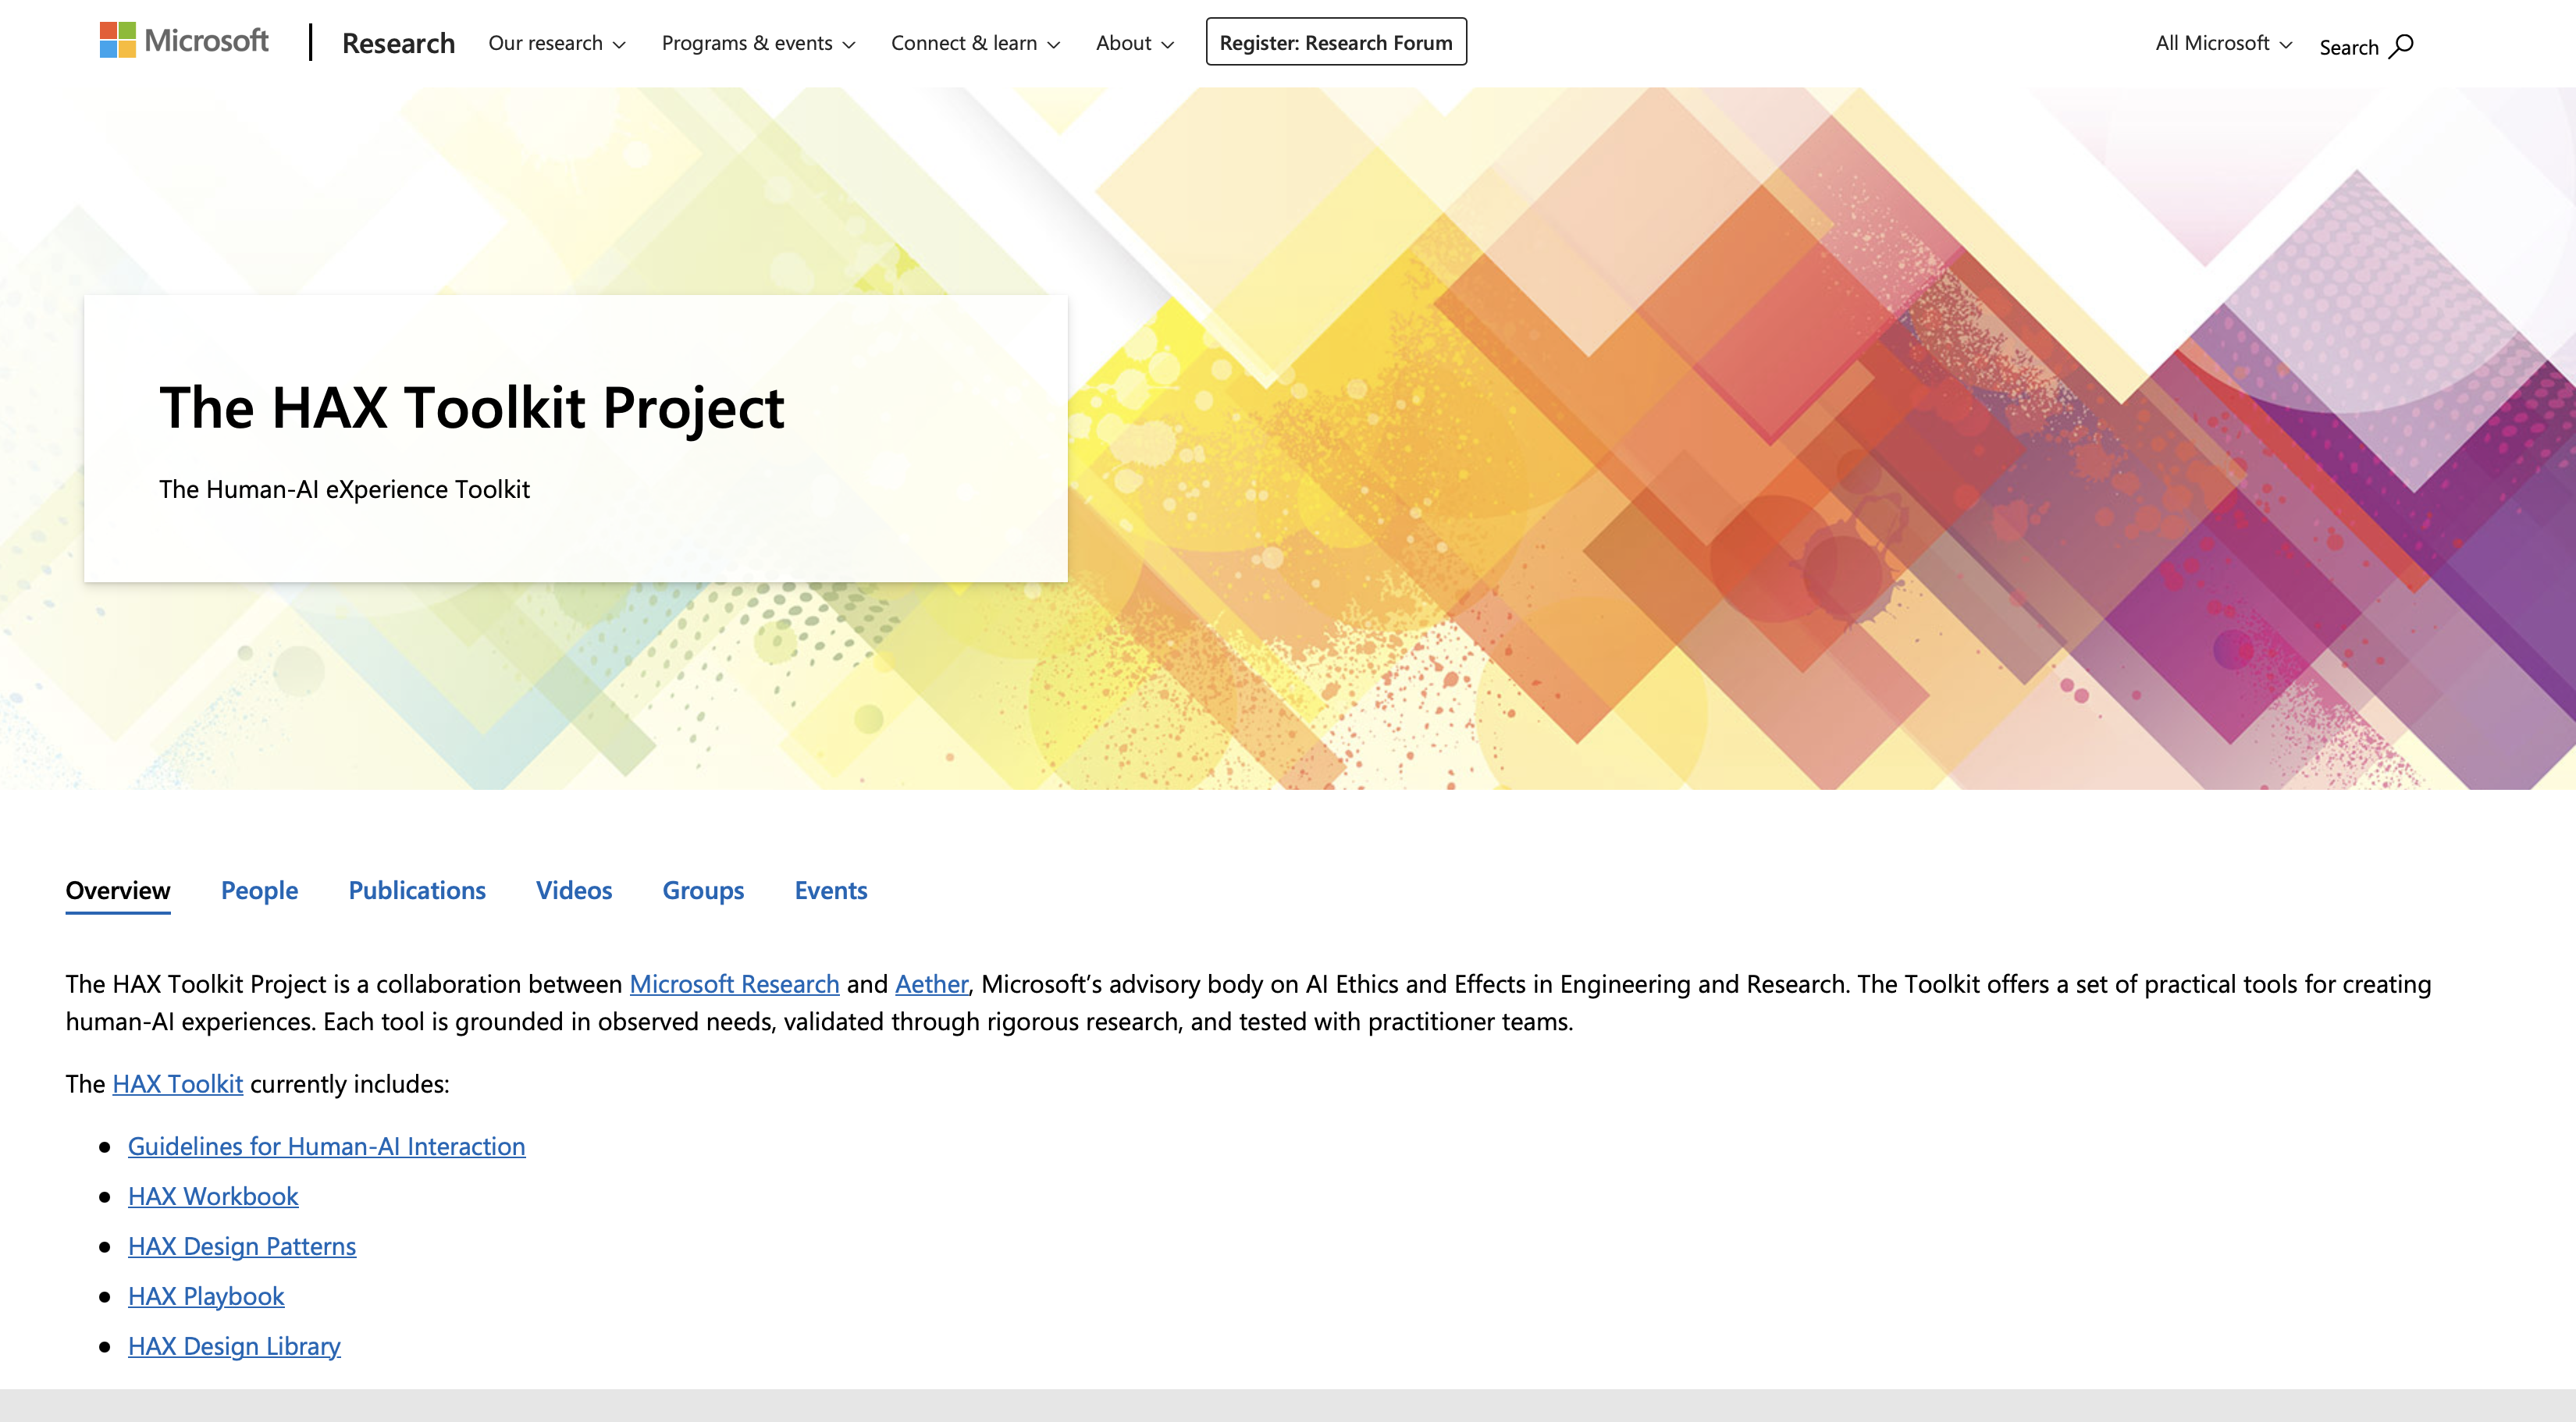Open the Events tab
The height and width of the screenshot is (1422, 2576).
coord(831,890)
